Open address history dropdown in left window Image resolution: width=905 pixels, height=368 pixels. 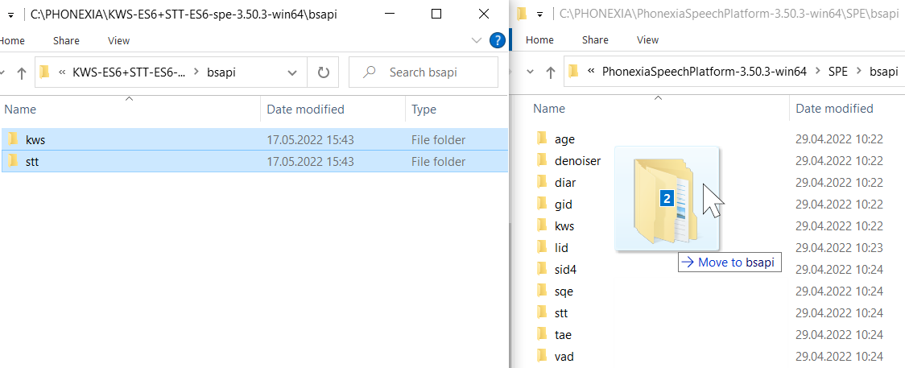coord(292,72)
